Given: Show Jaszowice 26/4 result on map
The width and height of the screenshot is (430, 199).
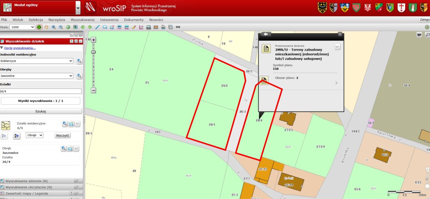Looking at the screenshot, I should pyautogui.click(x=70, y=149).
